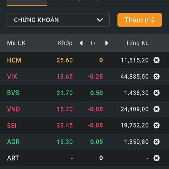The width and height of the screenshot is (169, 169).
Task: Open the VIX stock details
Action: tap(12, 77)
